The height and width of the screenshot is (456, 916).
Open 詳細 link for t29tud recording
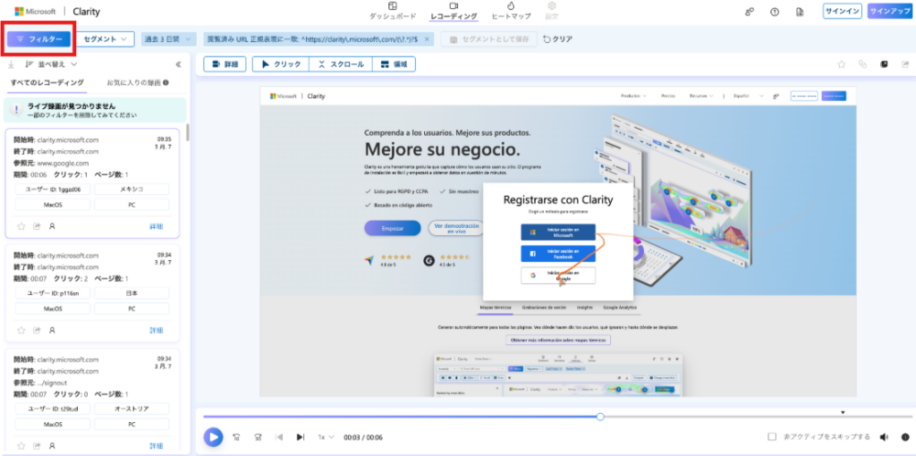pos(156,446)
